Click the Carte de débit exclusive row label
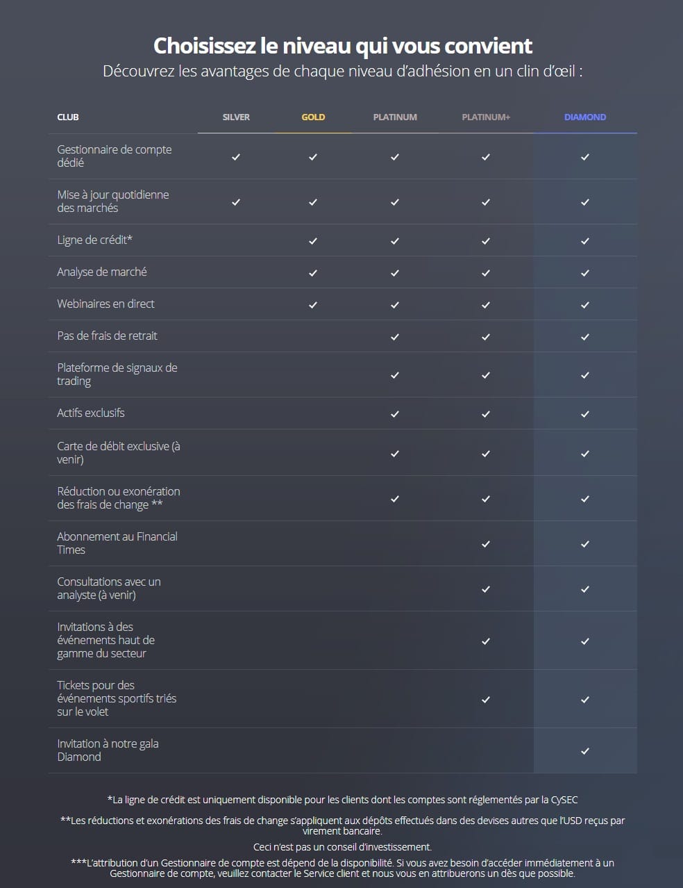Image resolution: width=683 pixels, height=888 pixels. [x=118, y=452]
